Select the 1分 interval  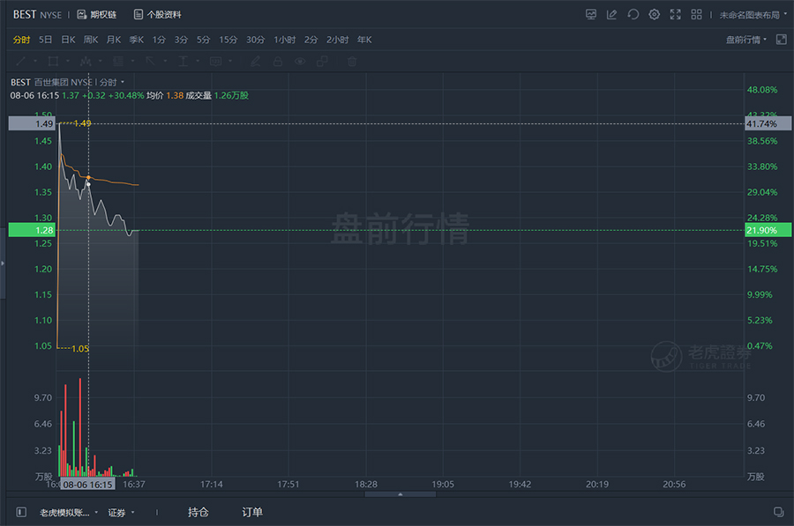(x=159, y=40)
